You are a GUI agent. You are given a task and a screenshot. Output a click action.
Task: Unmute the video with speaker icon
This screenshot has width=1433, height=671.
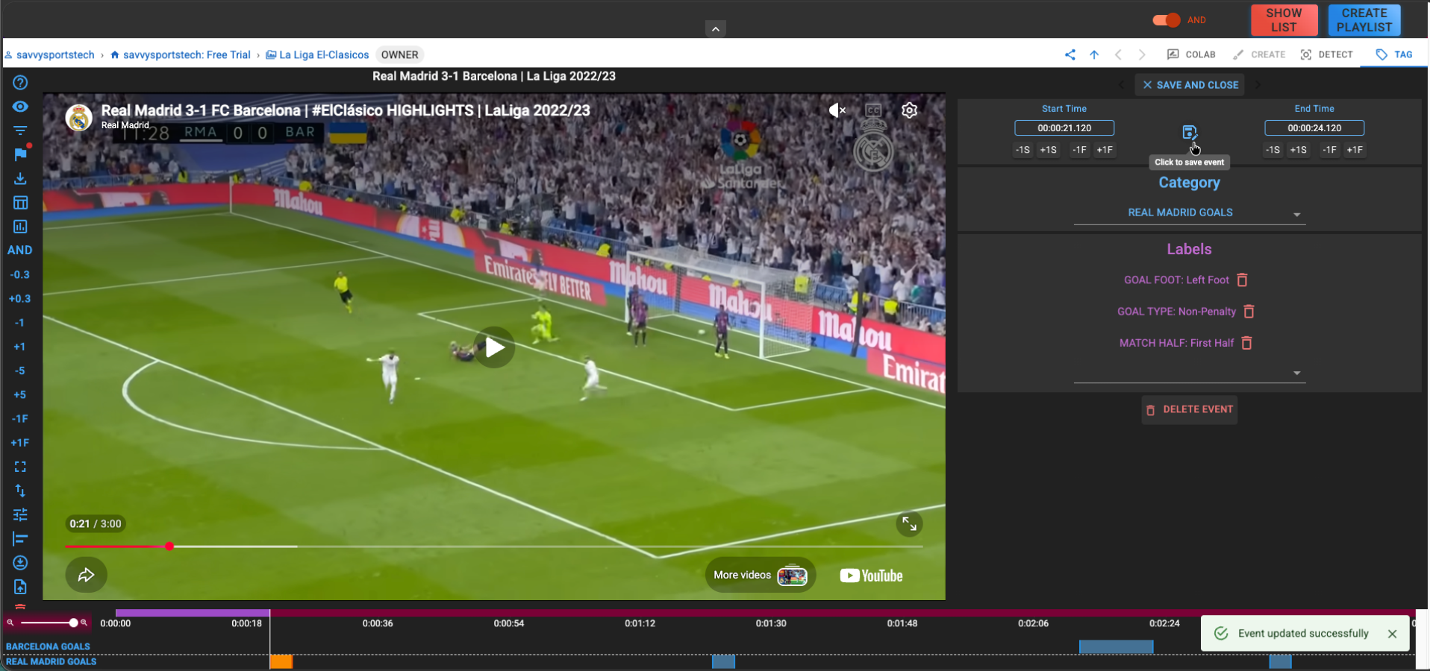(837, 110)
